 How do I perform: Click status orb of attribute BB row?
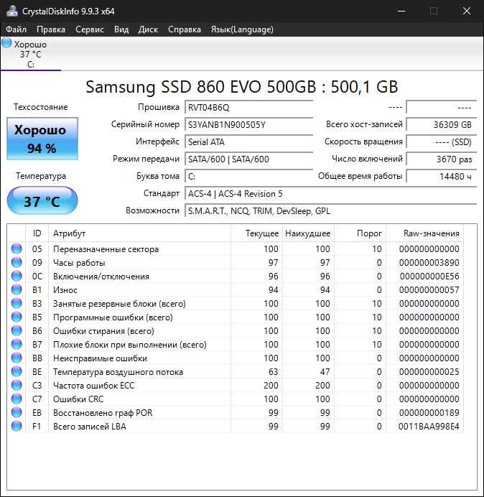click(x=17, y=358)
